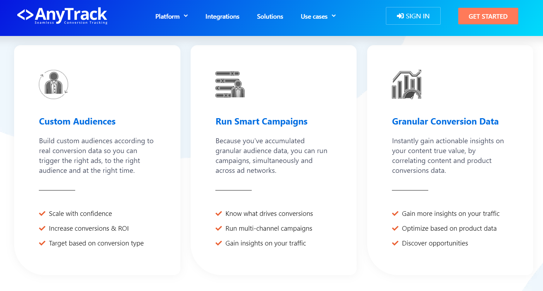The image size is (543, 291).
Task: Click checkmark beside Discover opportunities
Action: (x=395, y=243)
